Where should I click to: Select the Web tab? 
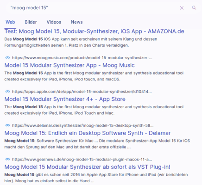point(10,22)
